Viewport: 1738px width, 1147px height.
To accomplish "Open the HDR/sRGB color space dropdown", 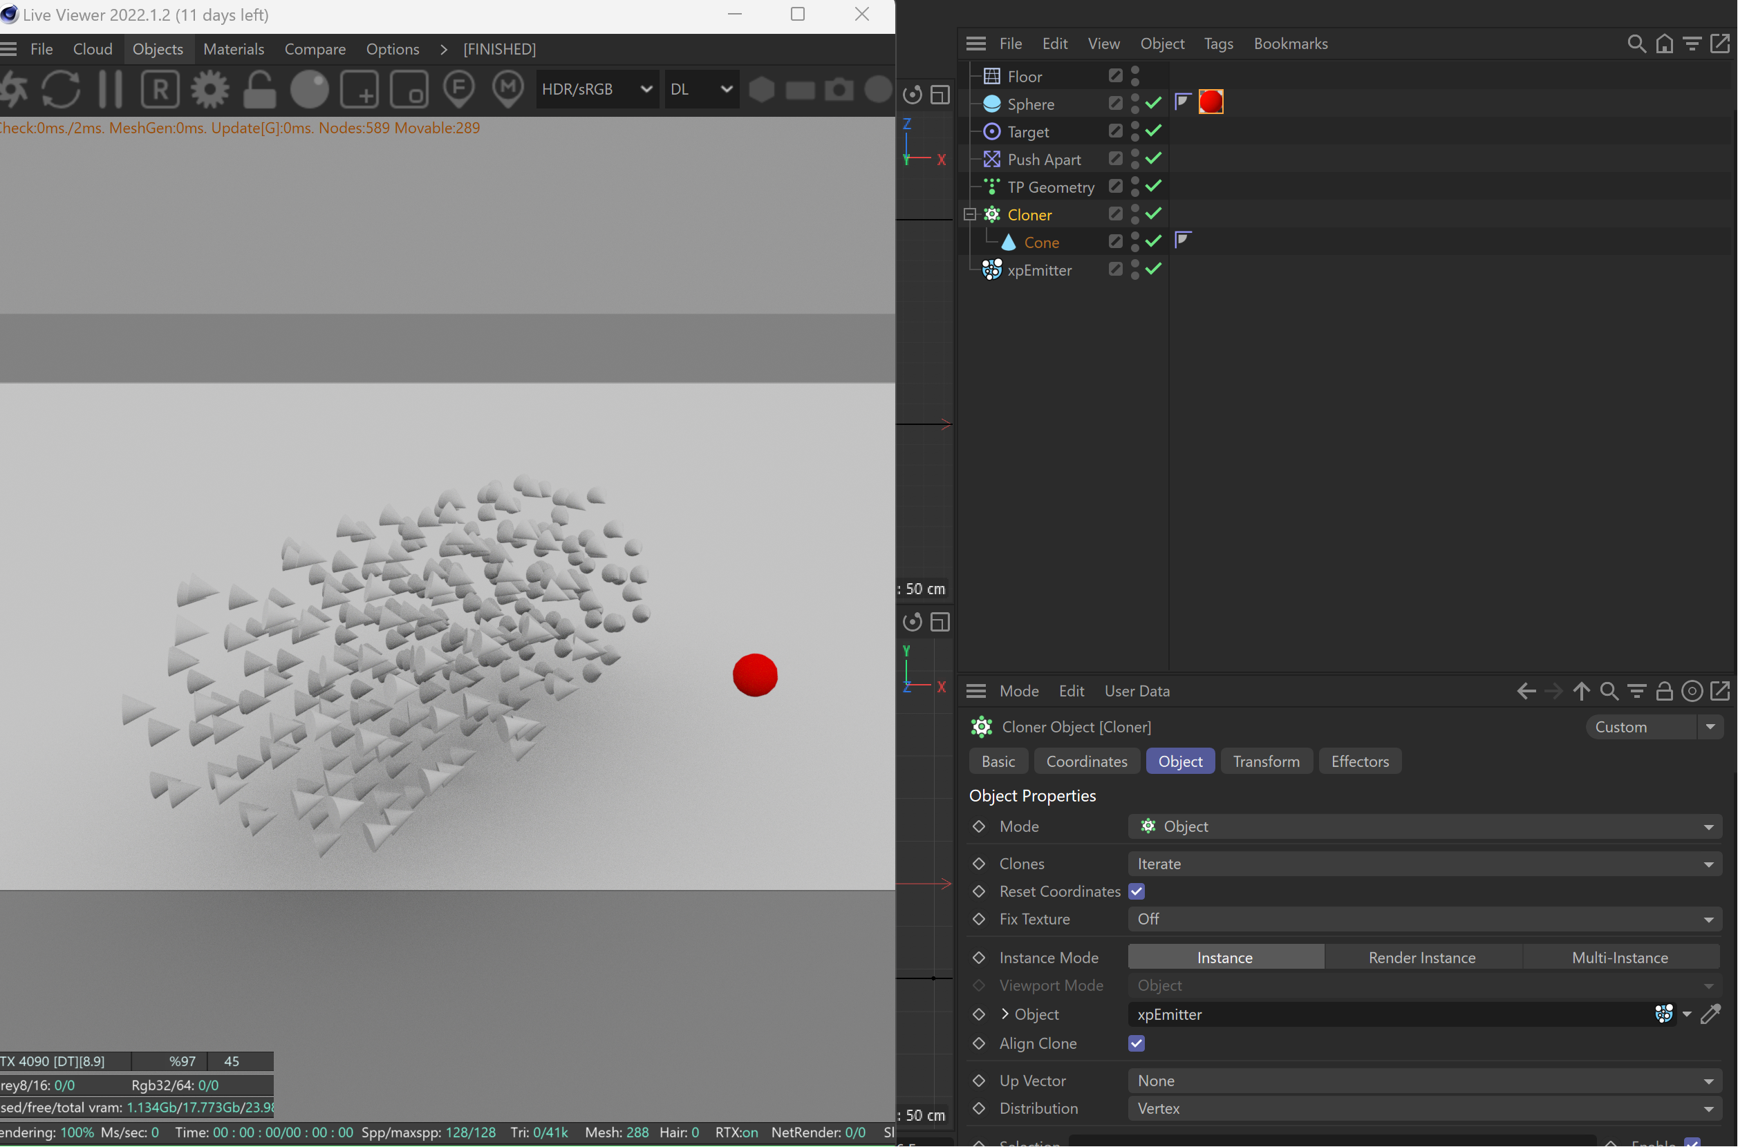I will (597, 89).
